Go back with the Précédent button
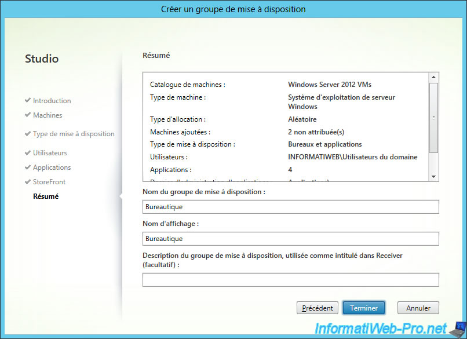This screenshot has width=467, height=339. tap(317, 308)
